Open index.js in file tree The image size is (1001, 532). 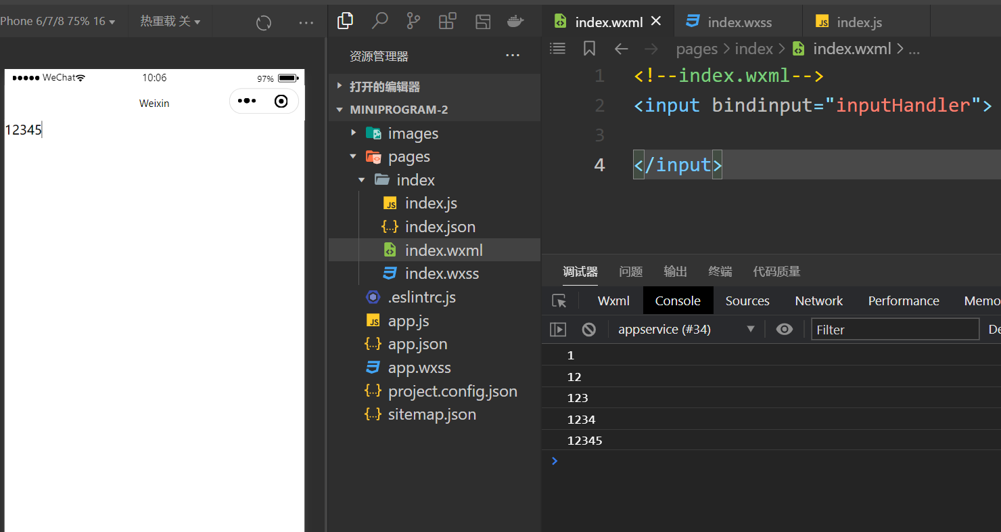434,203
